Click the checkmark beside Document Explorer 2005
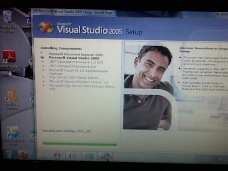The image size is (228, 171). (41, 53)
